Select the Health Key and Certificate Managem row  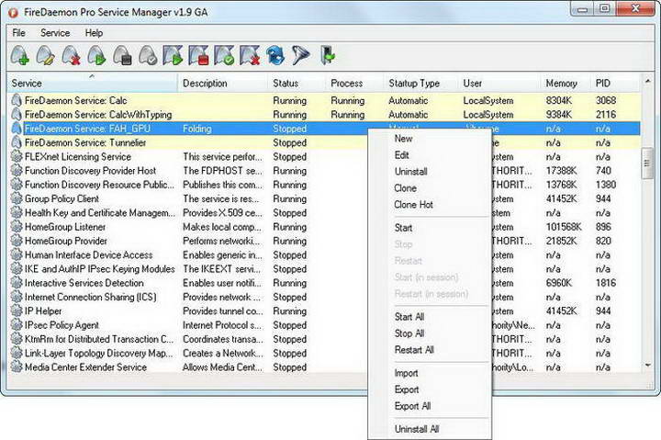pos(324,212)
